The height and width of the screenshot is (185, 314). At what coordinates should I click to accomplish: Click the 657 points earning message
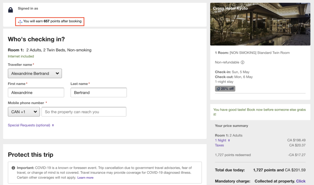pyautogui.click(x=52, y=21)
